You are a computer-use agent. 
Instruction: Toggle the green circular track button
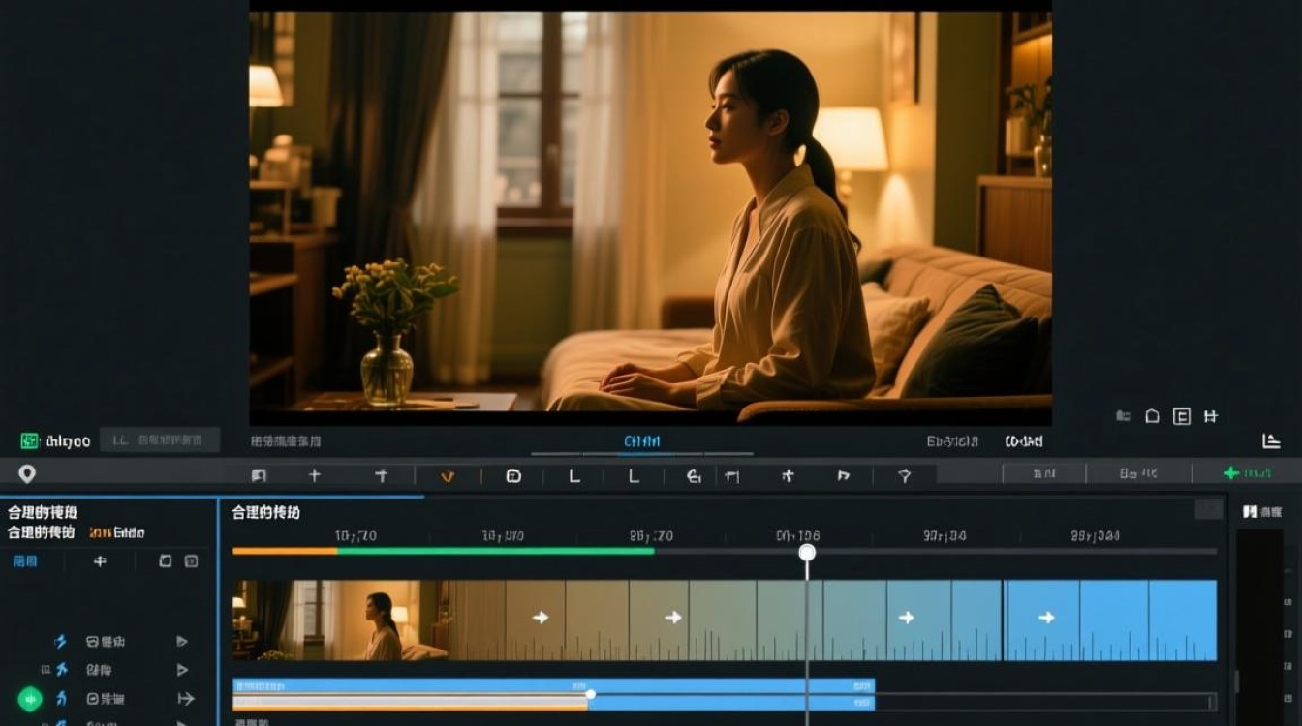(30, 698)
